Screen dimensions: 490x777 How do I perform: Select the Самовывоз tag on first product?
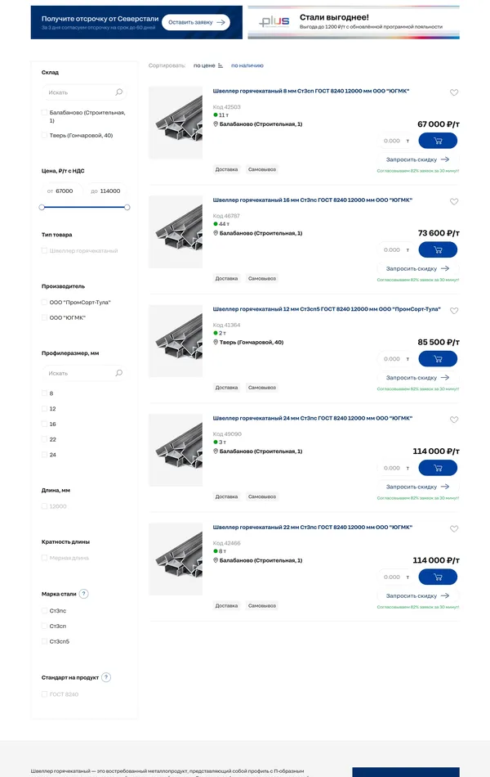(262, 169)
